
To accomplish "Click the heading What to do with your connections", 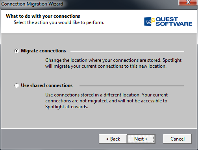I will point(43,16).
